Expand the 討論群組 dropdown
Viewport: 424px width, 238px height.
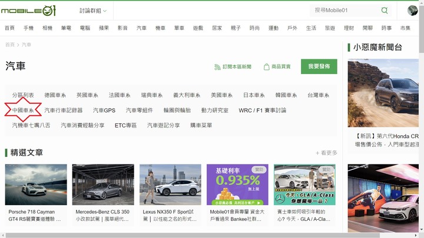pos(93,11)
